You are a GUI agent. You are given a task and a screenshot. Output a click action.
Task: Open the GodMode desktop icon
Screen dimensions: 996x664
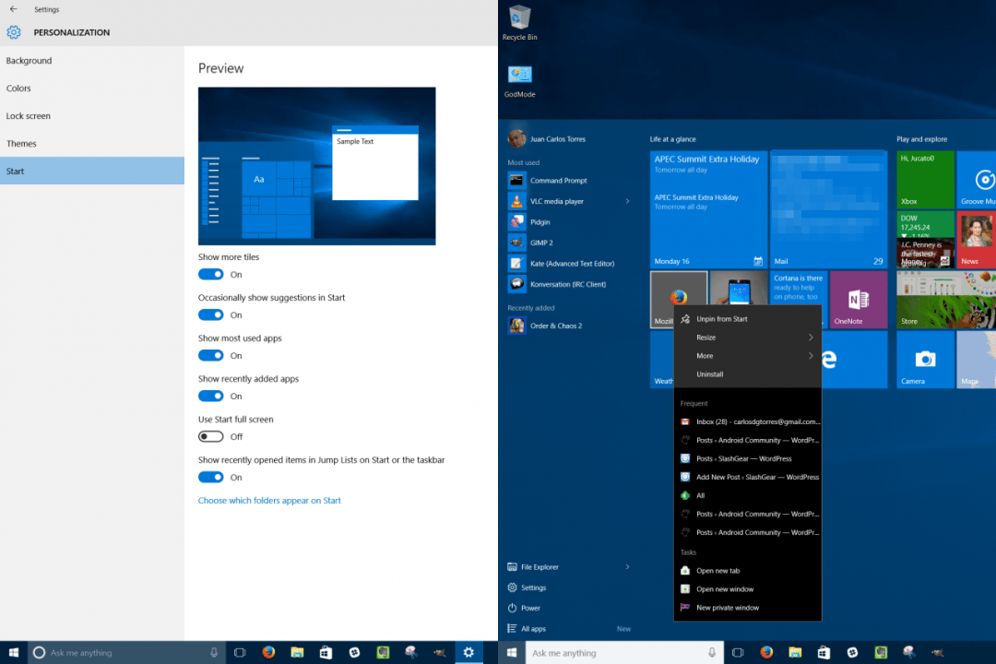tap(519, 81)
